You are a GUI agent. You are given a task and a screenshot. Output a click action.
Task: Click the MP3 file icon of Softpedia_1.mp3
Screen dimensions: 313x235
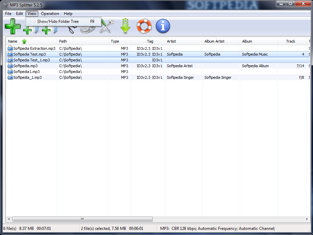[x=10, y=77]
